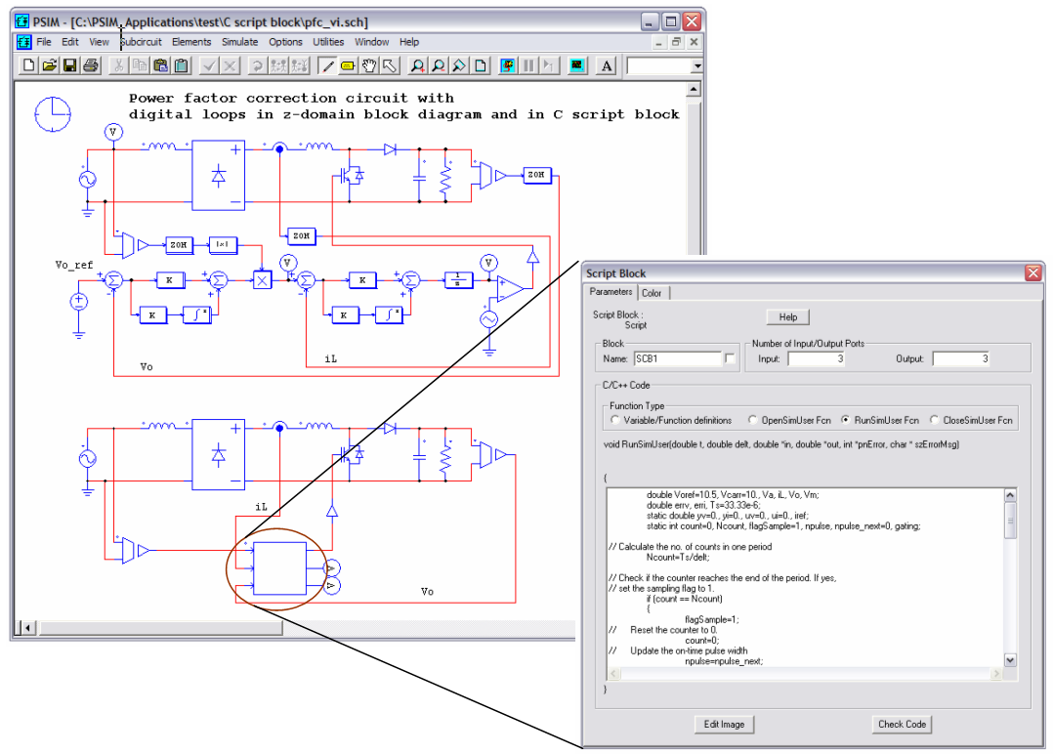Choose the OpenSimUser Fcn option

[x=753, y=420]
